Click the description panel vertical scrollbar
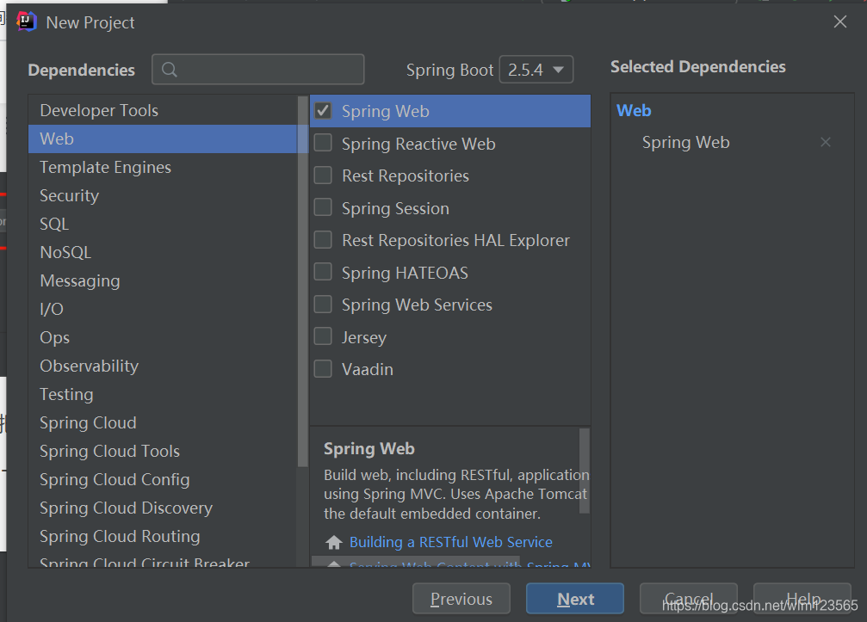 click(585, 471)
